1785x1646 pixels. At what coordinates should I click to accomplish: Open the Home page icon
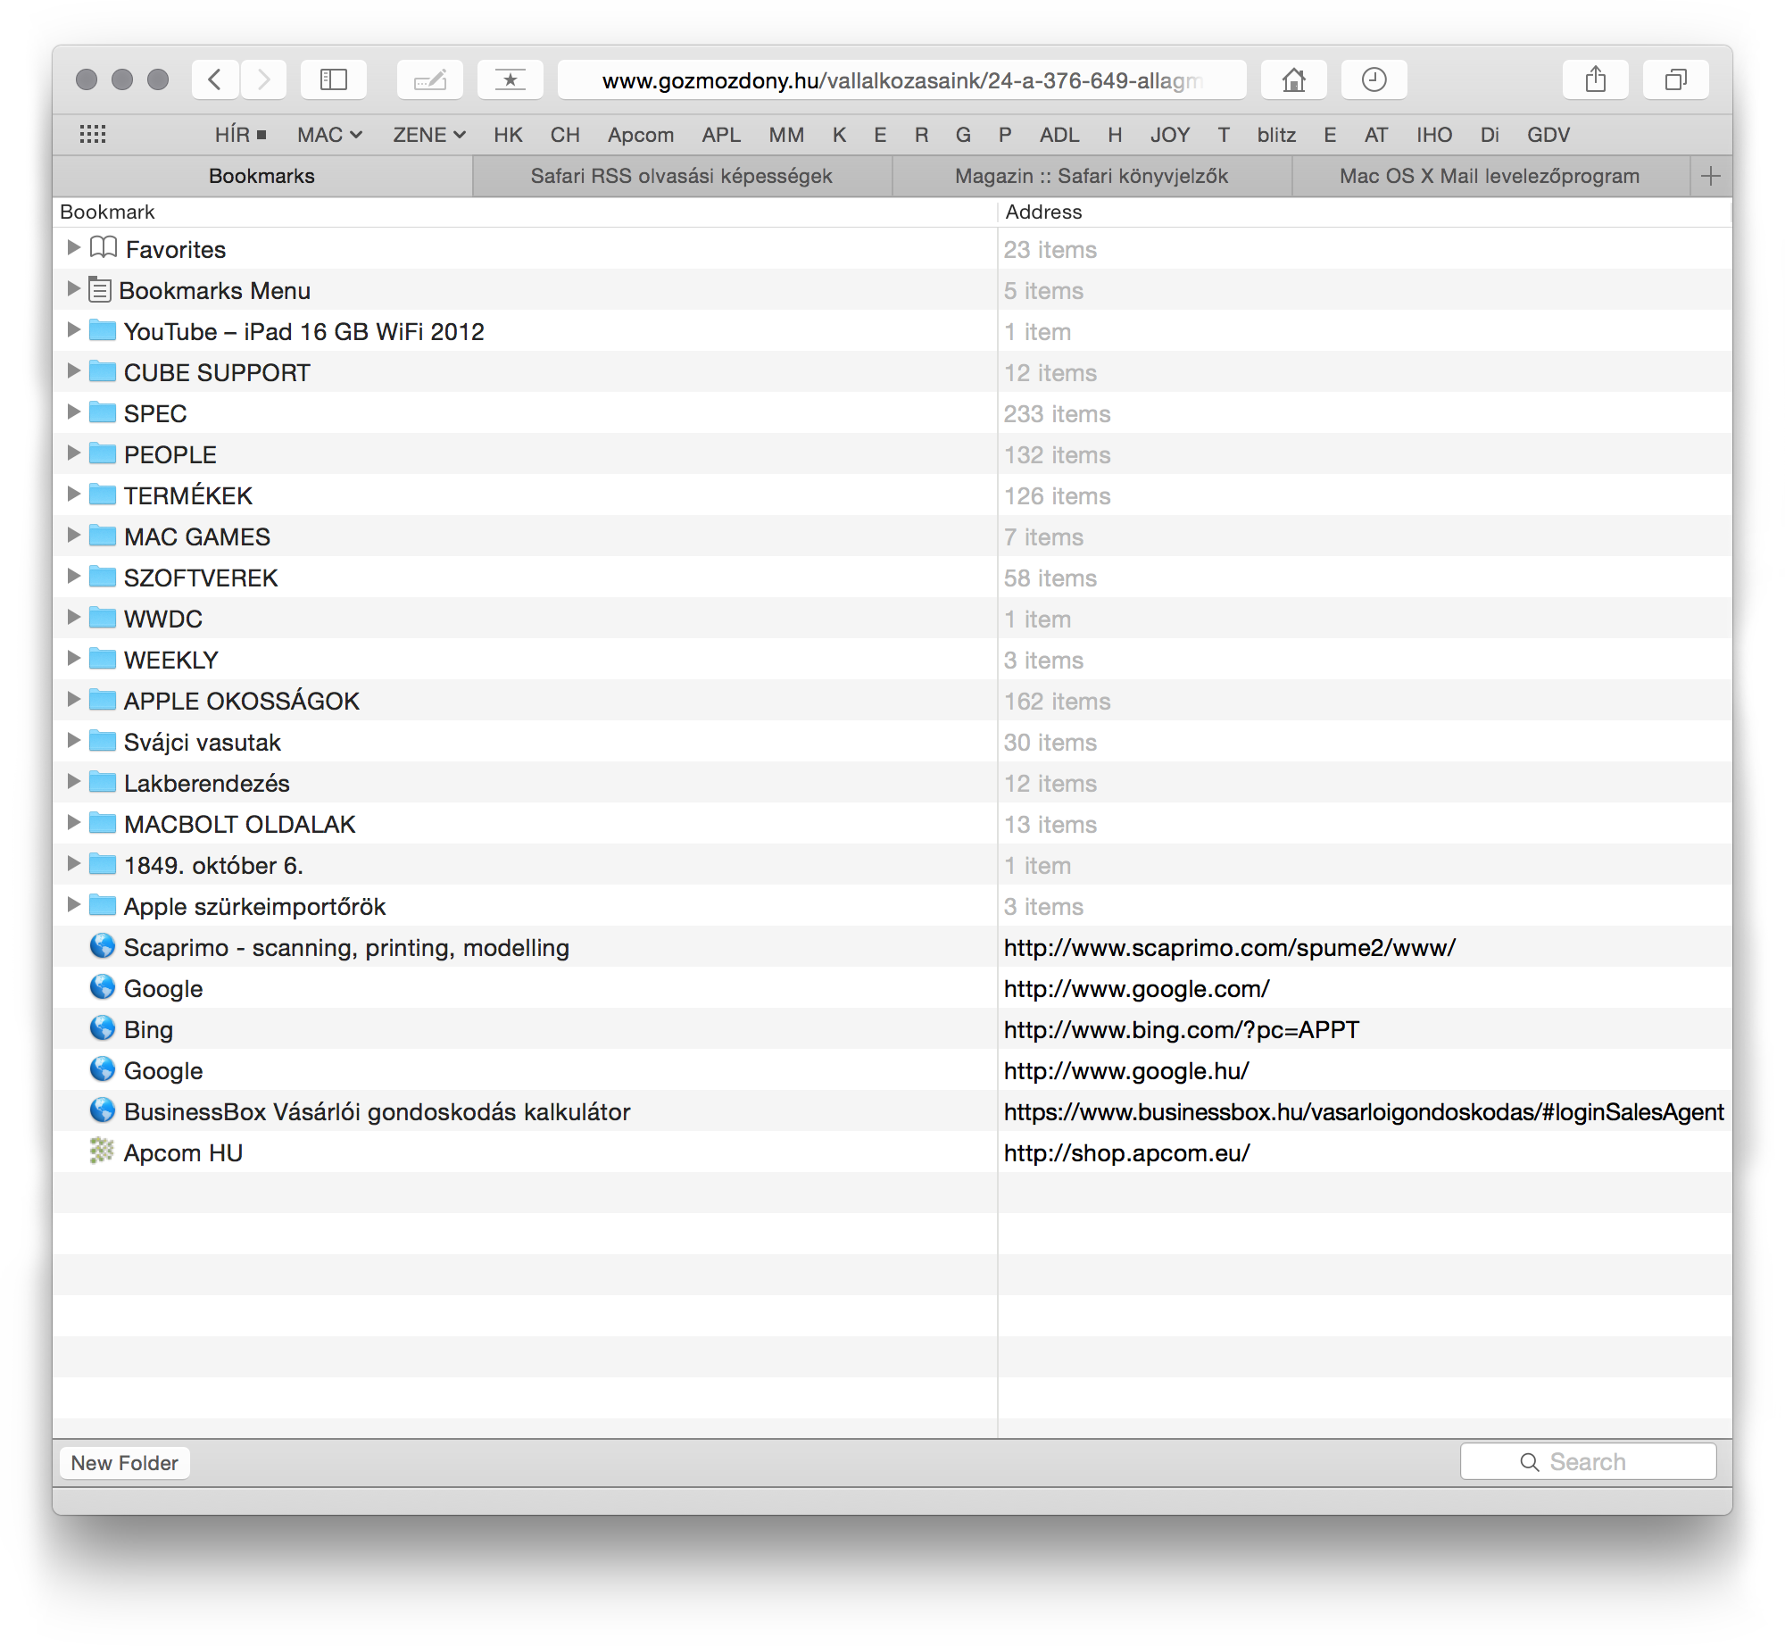(1294, 80)
